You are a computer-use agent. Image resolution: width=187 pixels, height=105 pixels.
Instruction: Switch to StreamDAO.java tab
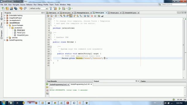tap(131, 13)
